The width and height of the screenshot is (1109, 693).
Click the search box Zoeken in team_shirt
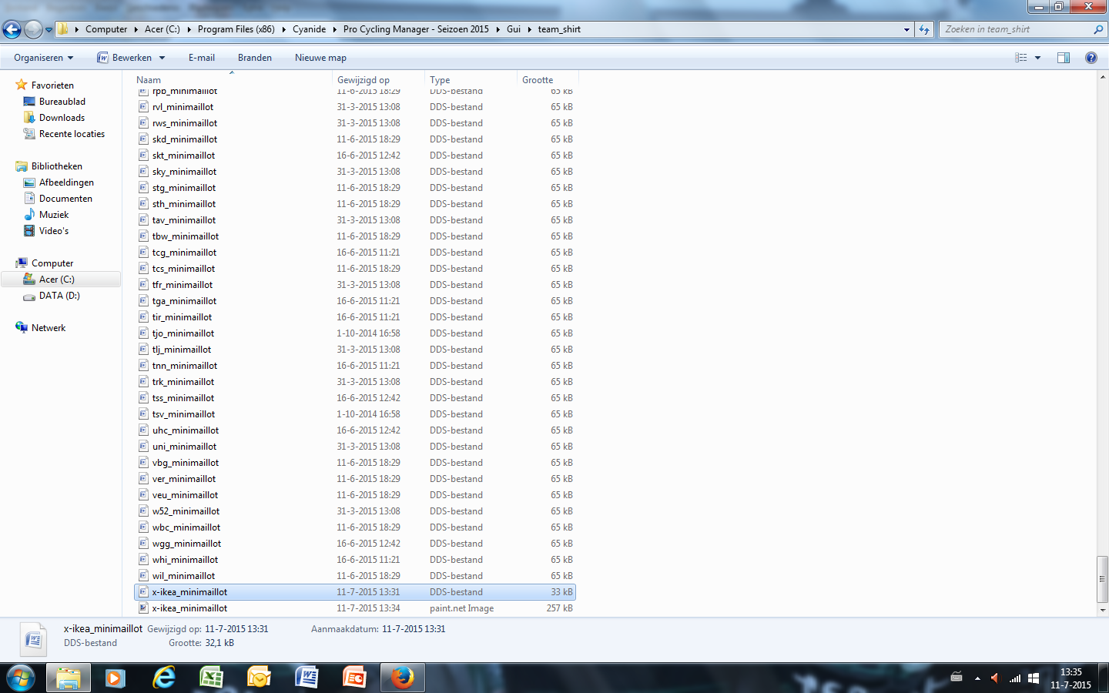pos(1017,29)
